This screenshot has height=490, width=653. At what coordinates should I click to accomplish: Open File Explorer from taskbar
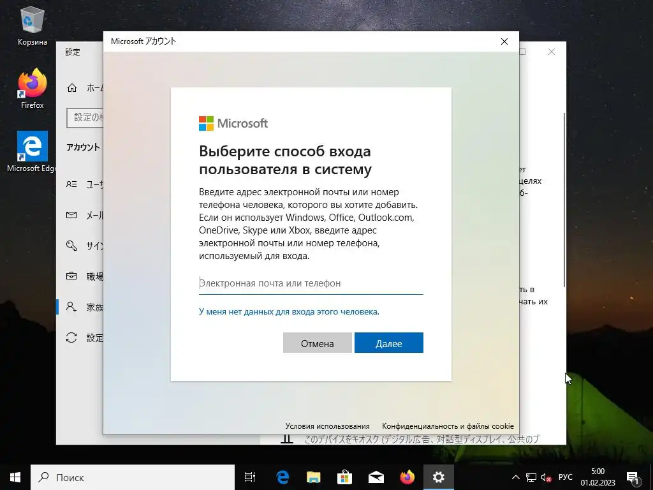click(314, 477)
